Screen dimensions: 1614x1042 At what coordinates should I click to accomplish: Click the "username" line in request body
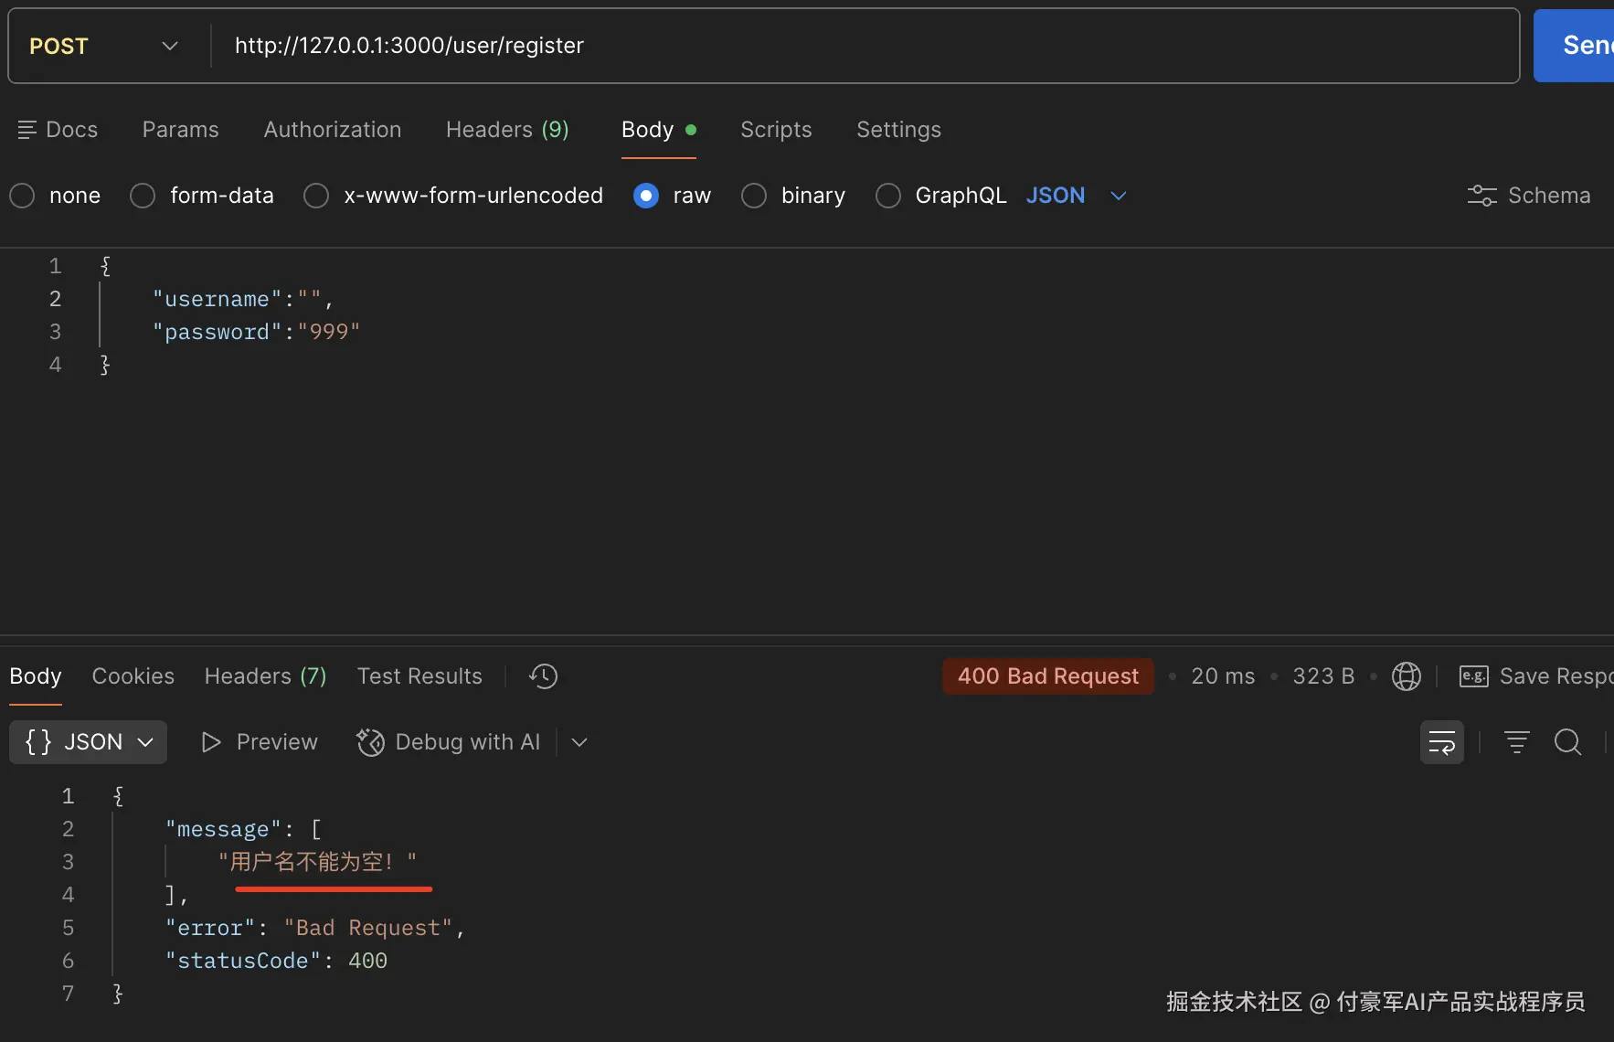(242, 299)
